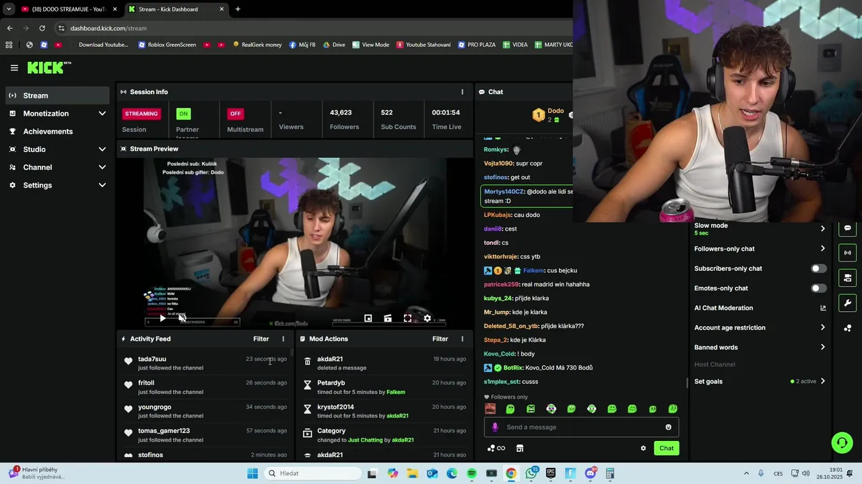Play the stream preview
The width and height of the screenshot is (862, 484).
coord(162,319)
